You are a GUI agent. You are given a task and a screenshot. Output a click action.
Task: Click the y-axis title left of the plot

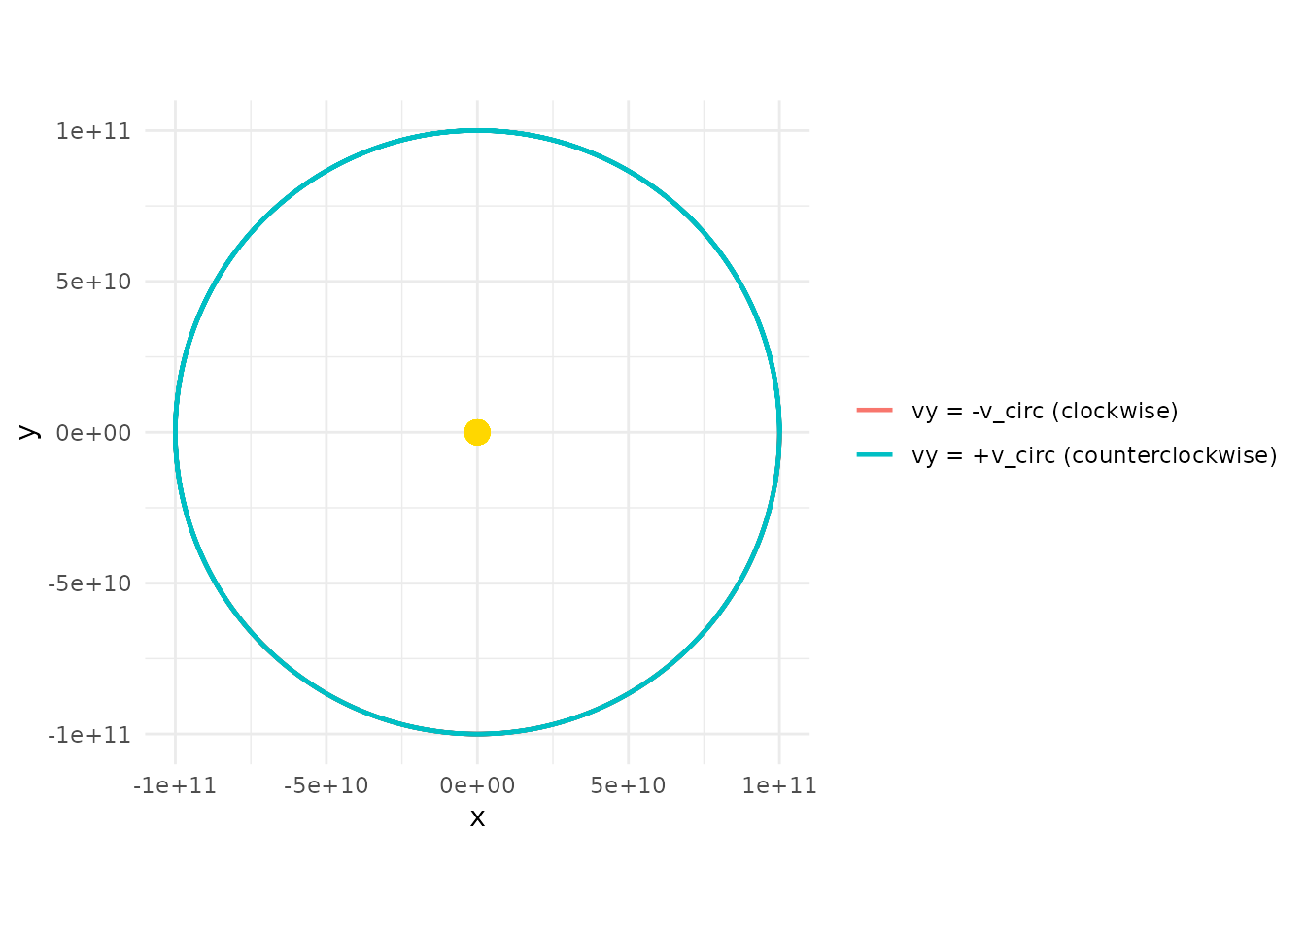(28, 432)
